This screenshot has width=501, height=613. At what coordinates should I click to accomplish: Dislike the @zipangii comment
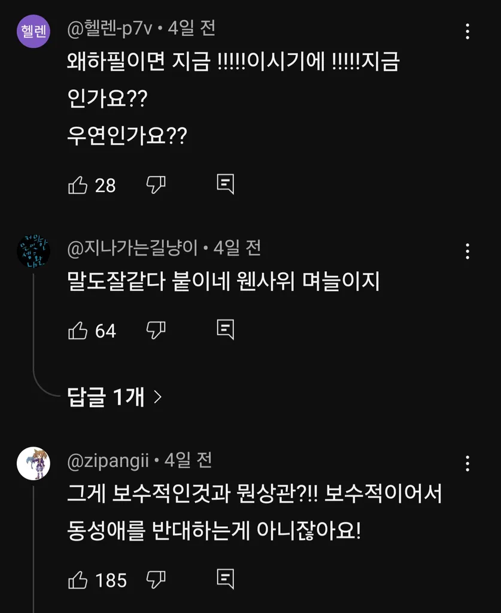(x=156, y=579)
